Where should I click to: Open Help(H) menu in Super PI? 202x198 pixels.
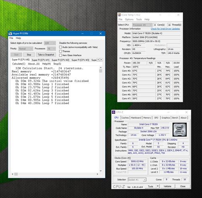coord(46,64)
